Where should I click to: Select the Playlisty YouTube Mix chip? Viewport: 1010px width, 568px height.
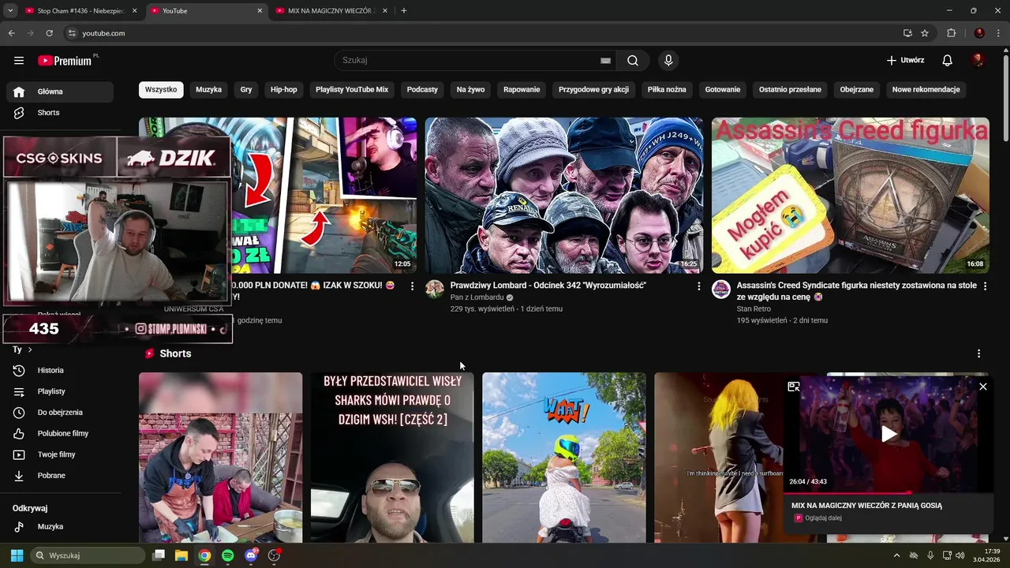coord(352,90)
